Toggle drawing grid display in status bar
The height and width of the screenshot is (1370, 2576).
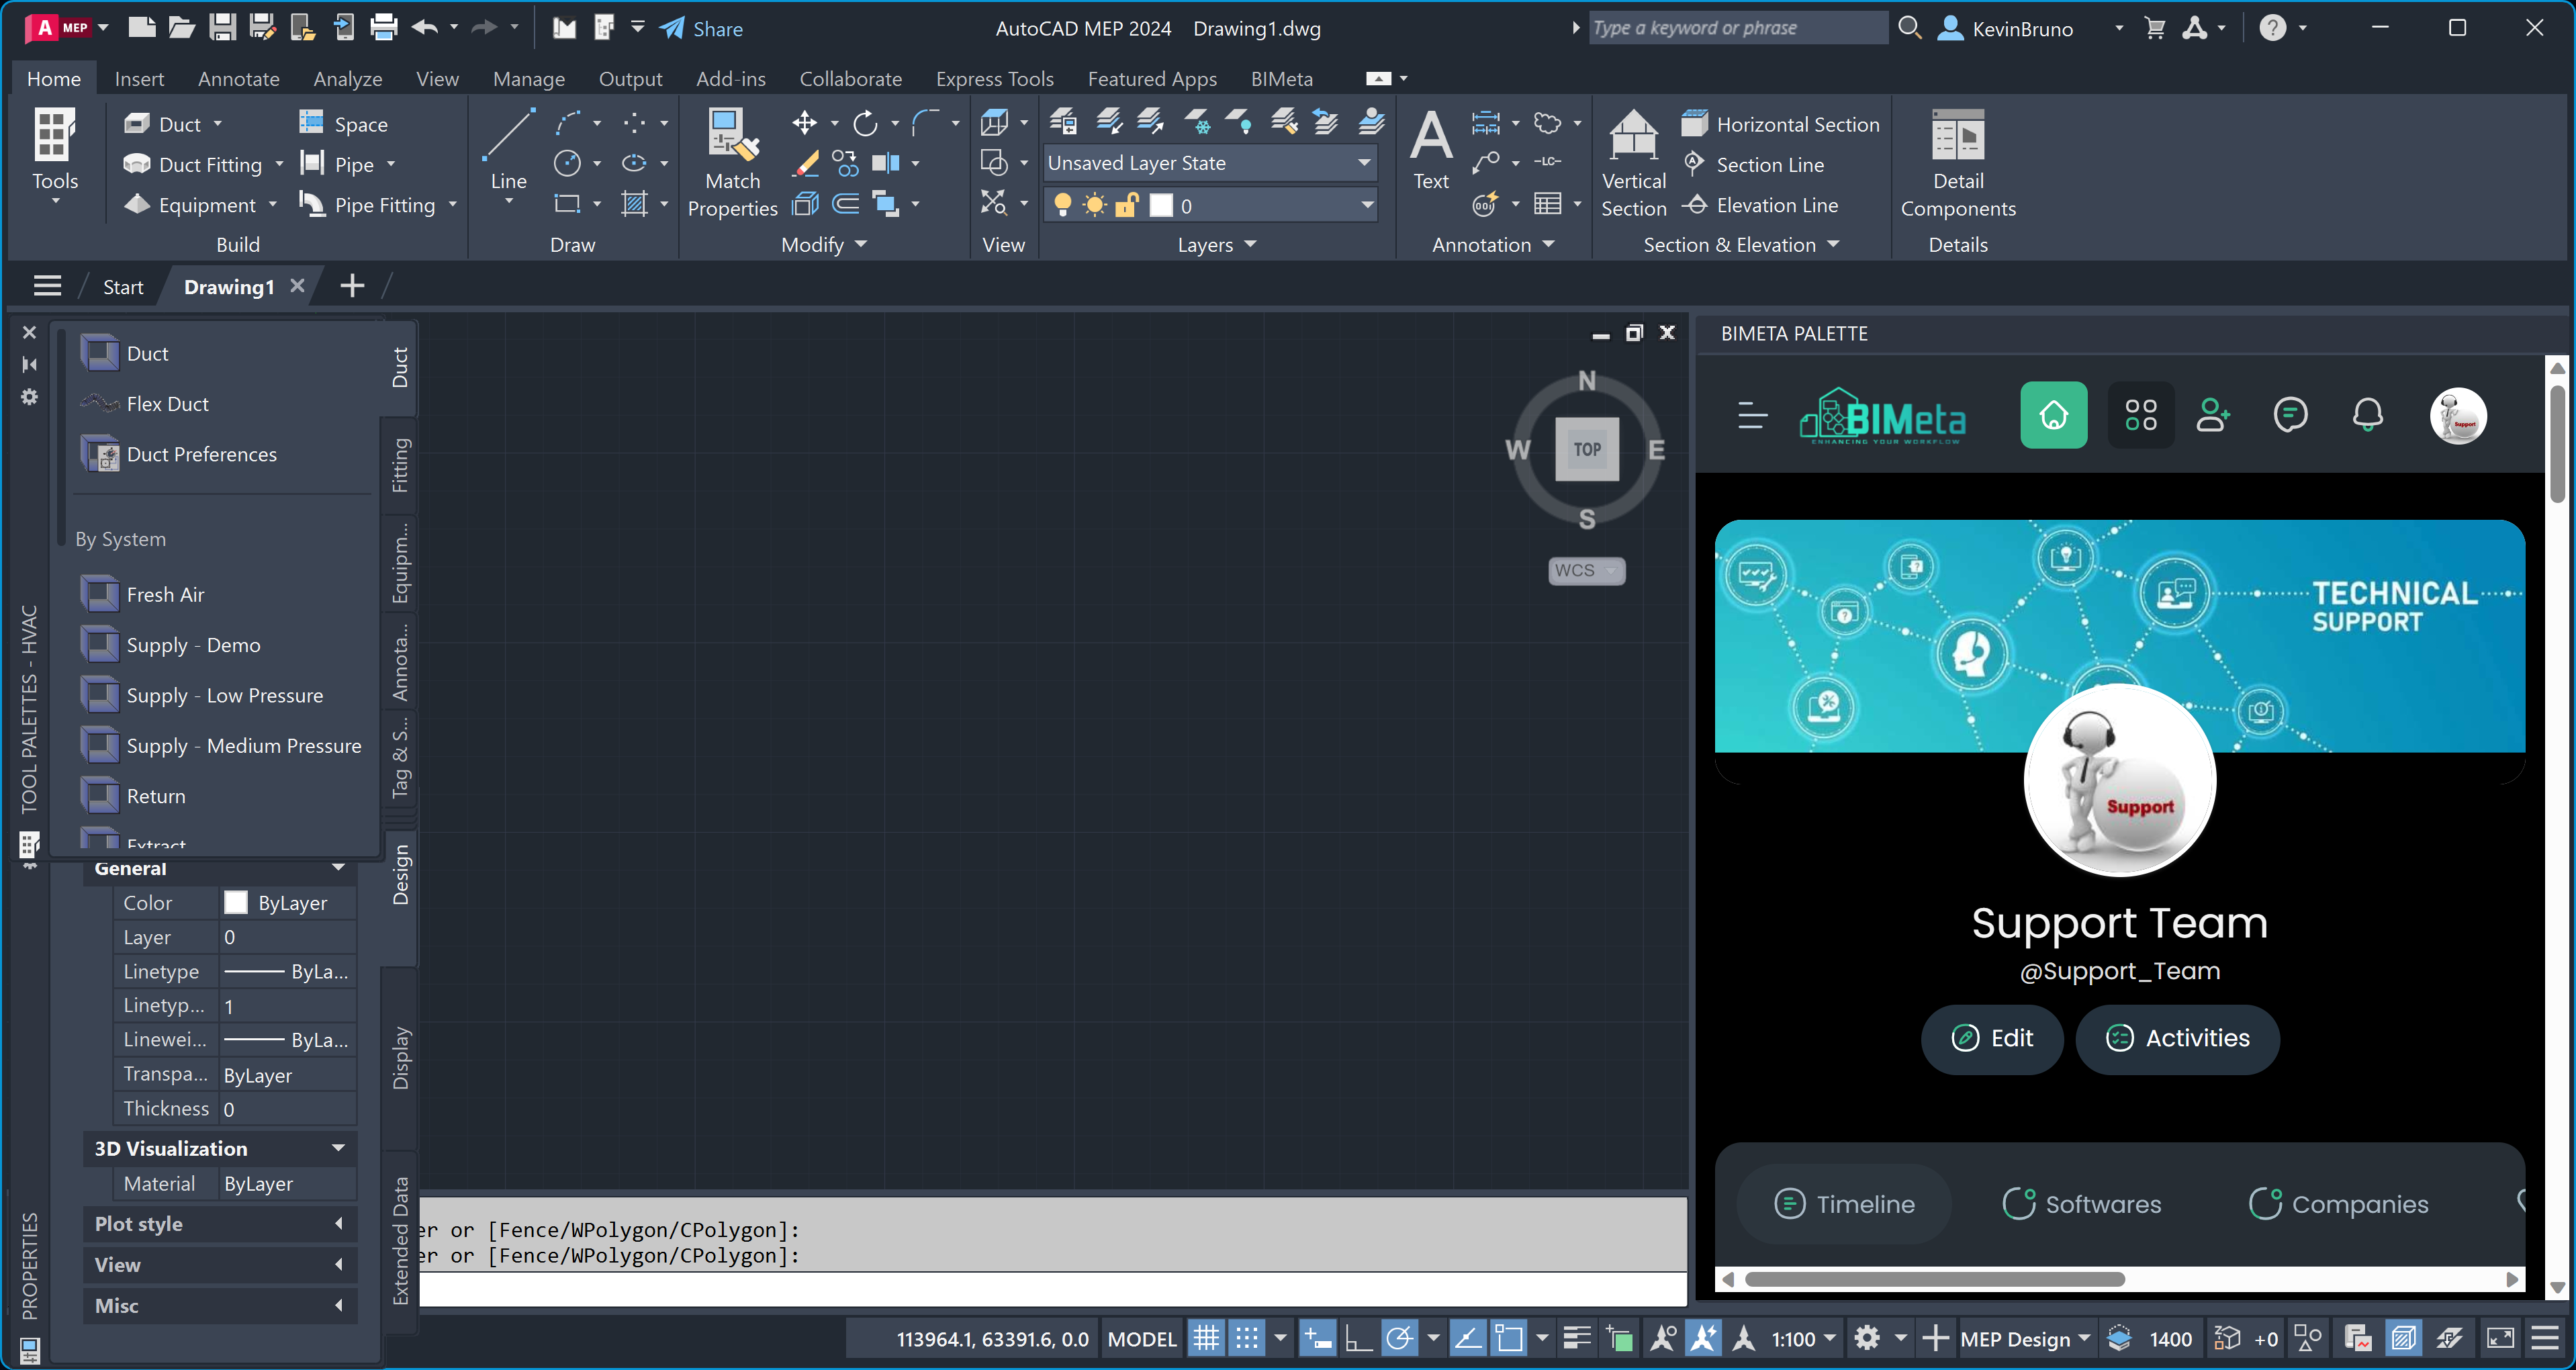pyautogui.click(x=1207, y=1338)
